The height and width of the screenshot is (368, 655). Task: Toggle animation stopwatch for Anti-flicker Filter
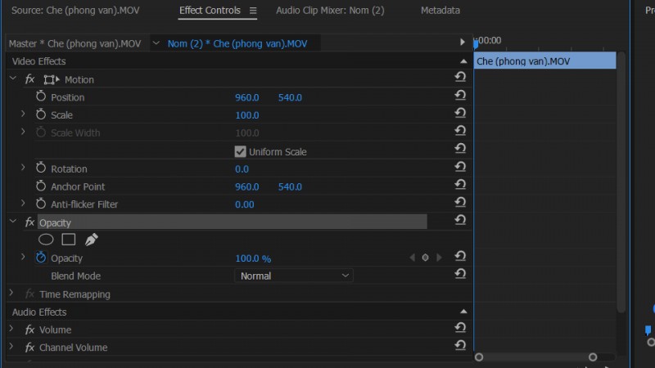(40, 204)
